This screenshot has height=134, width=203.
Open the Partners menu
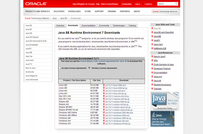[x=125, y=11]
